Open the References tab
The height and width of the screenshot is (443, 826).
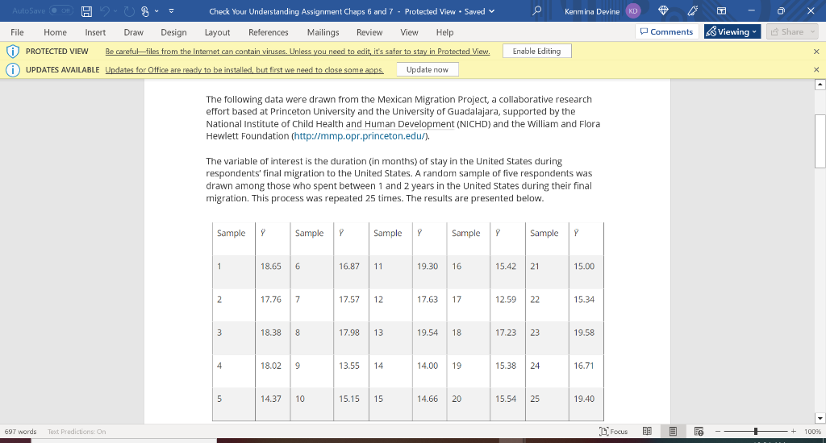click(x=269, y=32)
